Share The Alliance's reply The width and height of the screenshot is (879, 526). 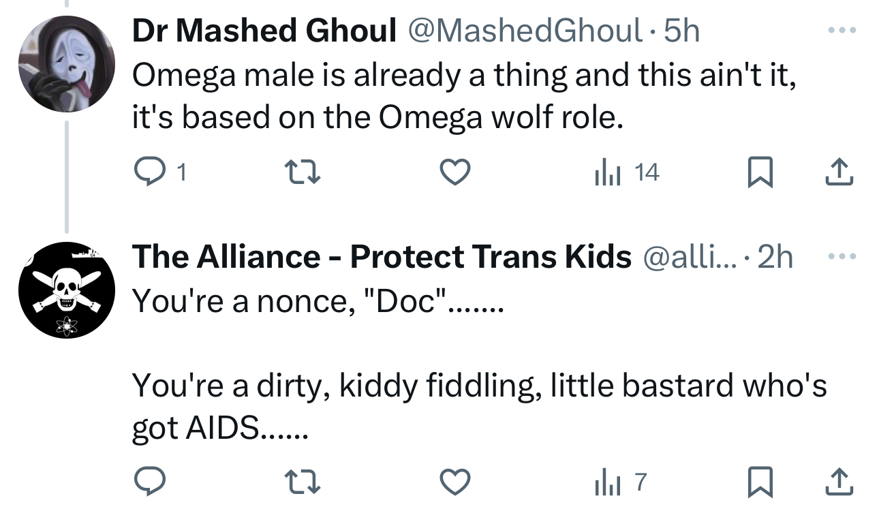pyautogui.click(x=839, y=483)
